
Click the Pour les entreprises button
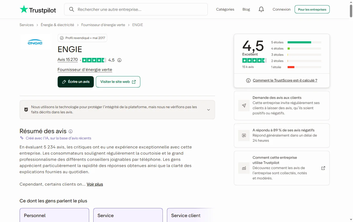pos(312,10)
